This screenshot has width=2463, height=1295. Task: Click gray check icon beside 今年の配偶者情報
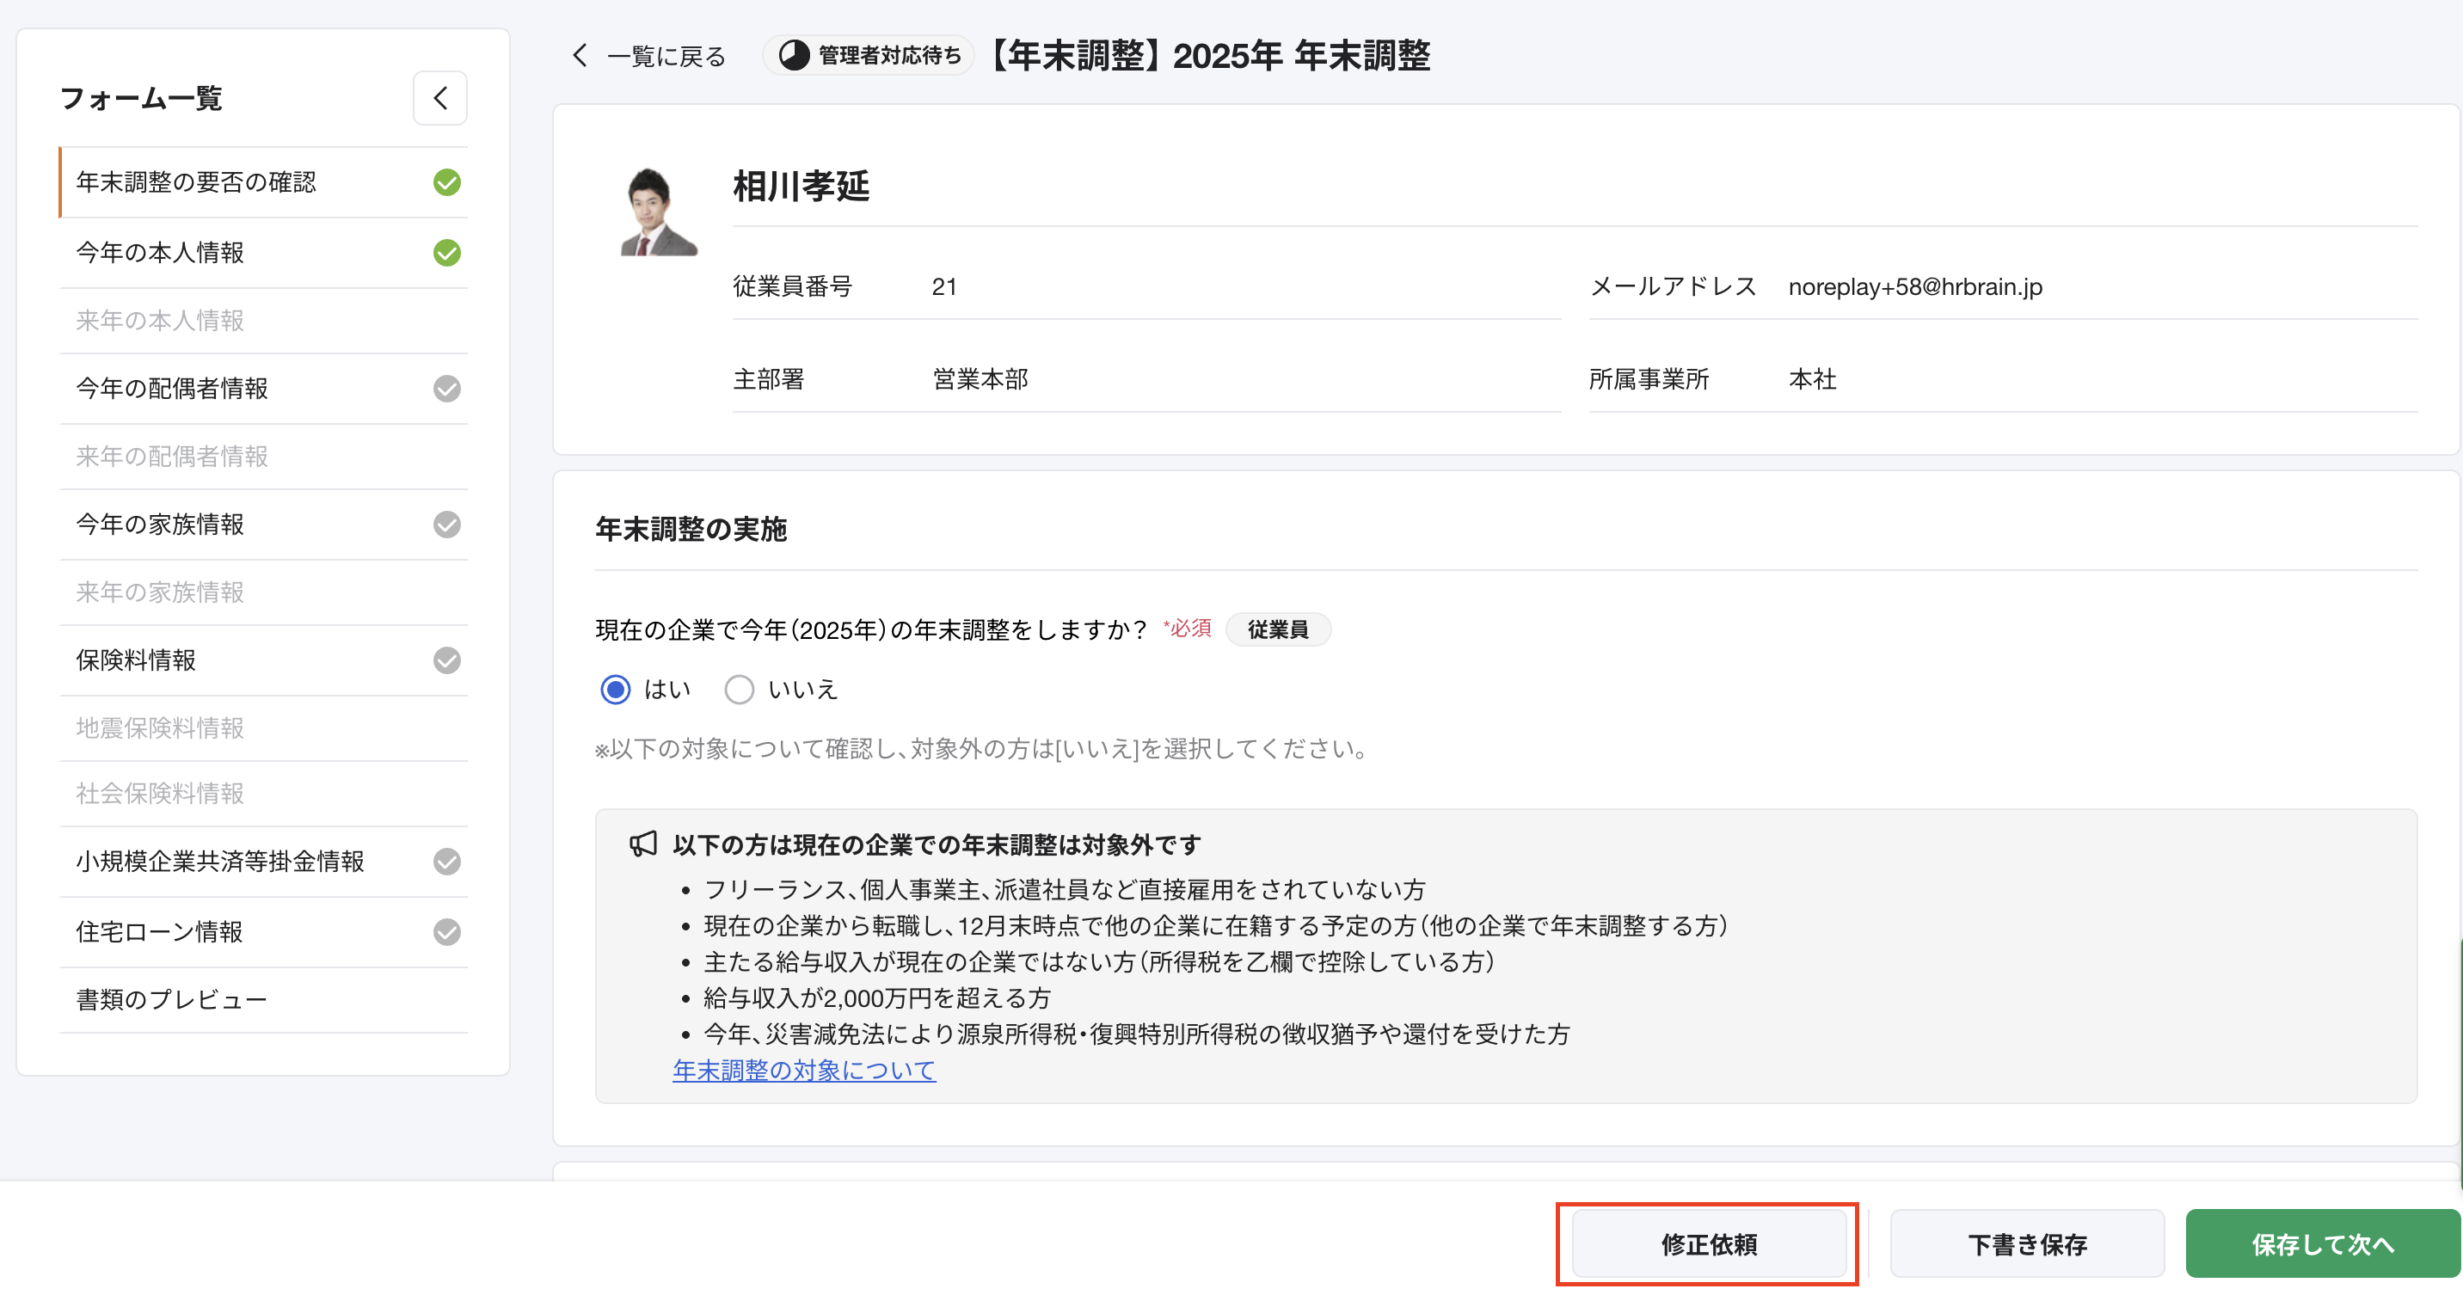click(446, 389)
